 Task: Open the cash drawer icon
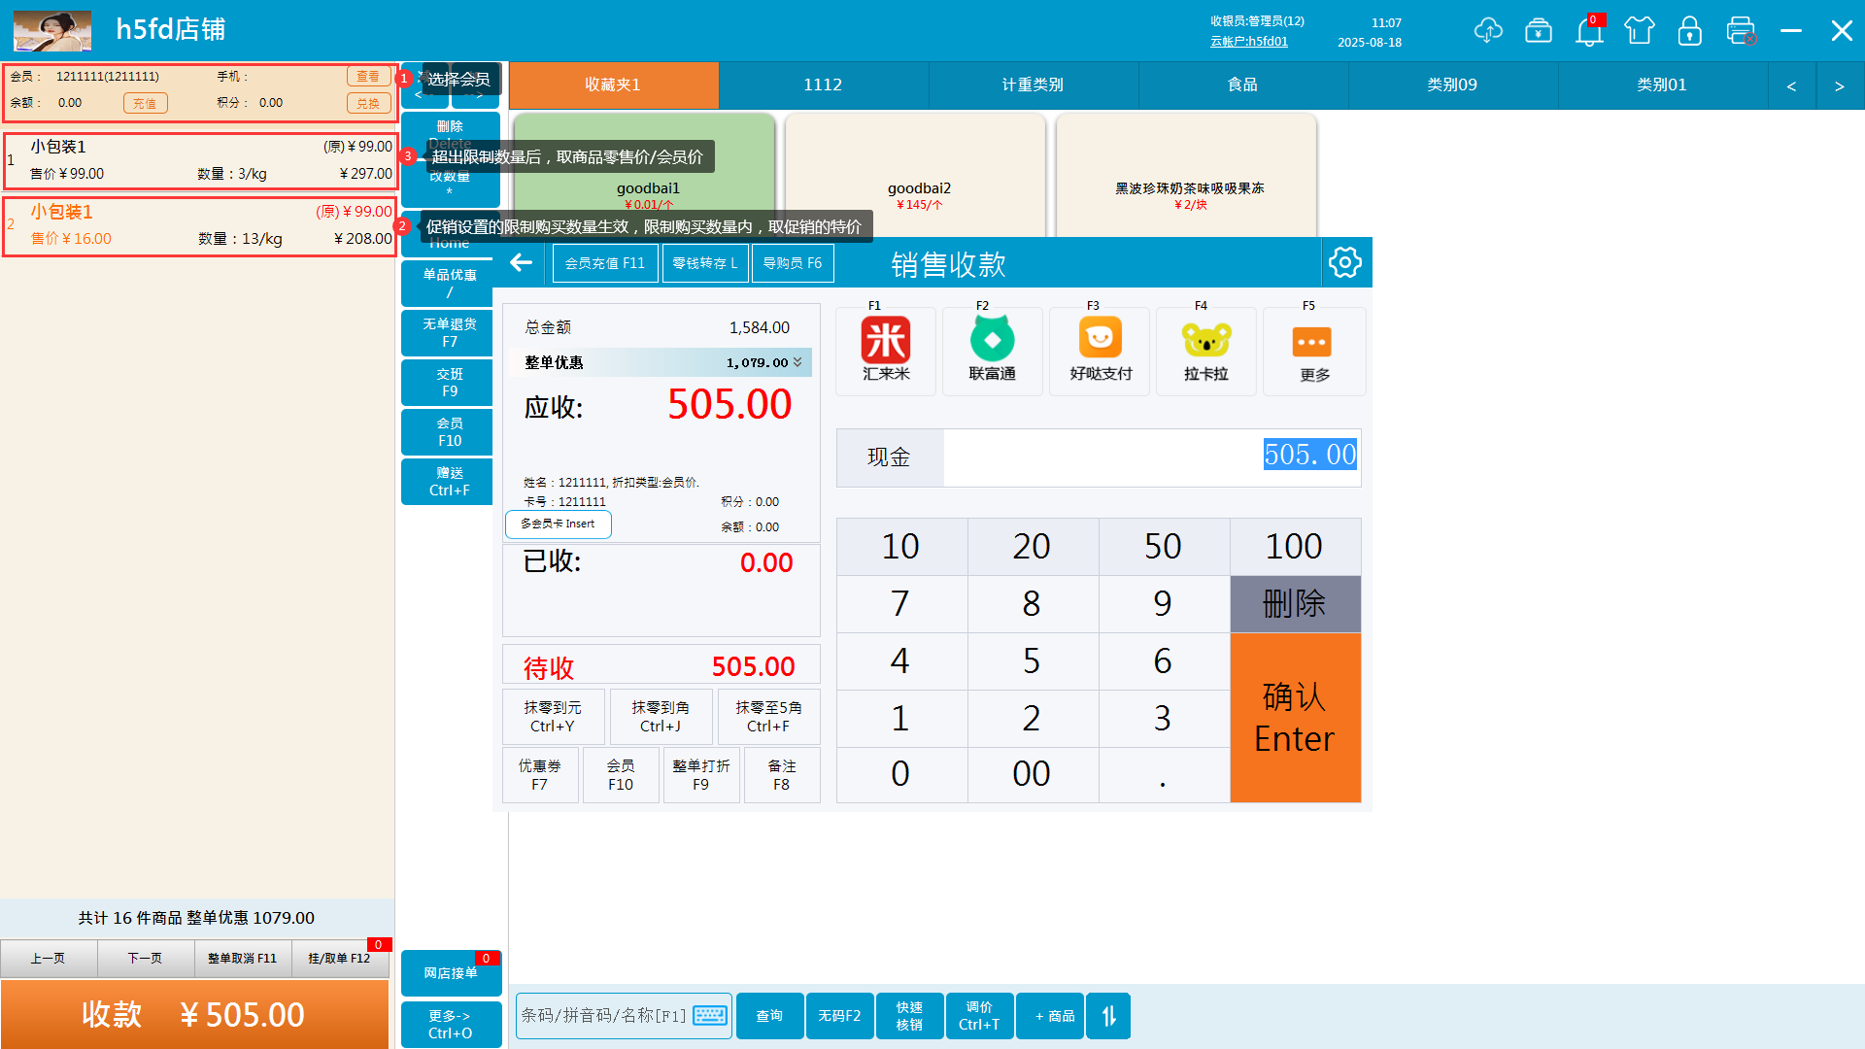tap(1539, 30)
